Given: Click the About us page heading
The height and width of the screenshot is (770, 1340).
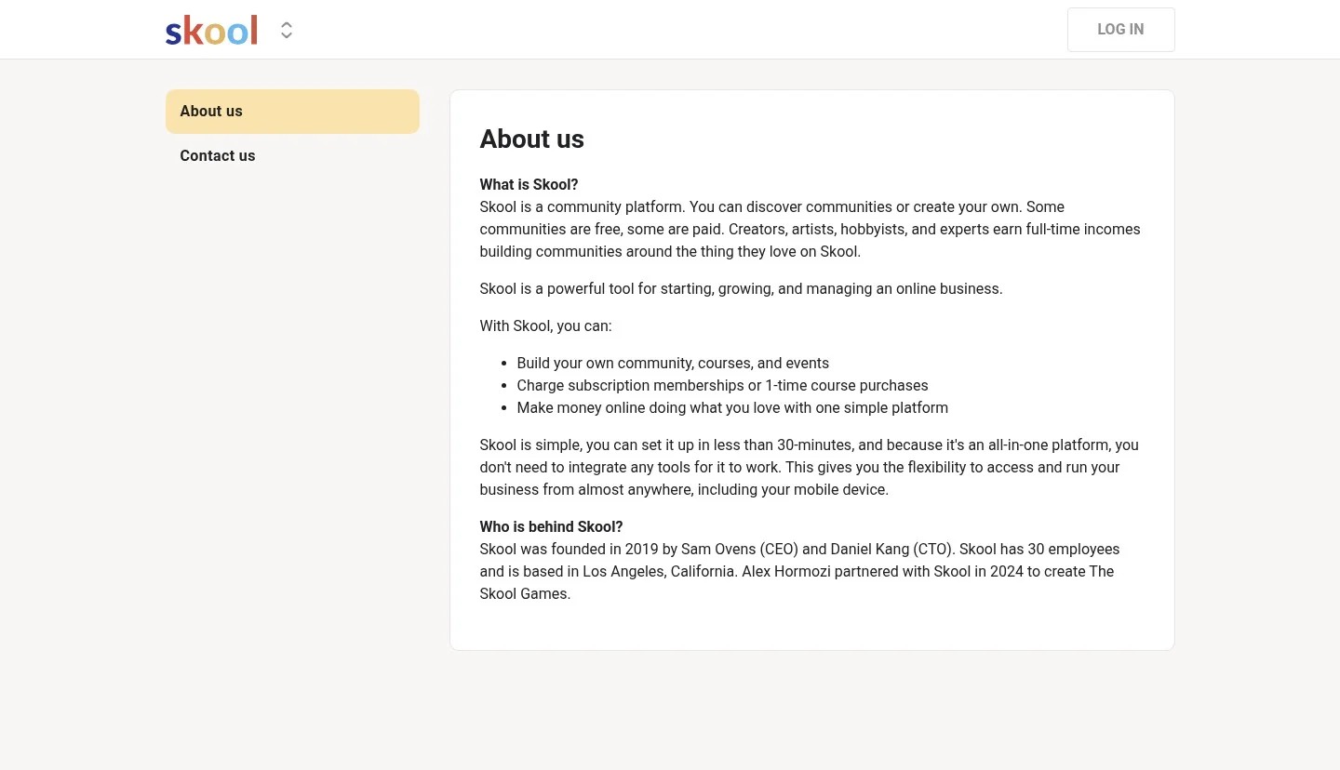Looking at the screenshot, I should (532, 139).
